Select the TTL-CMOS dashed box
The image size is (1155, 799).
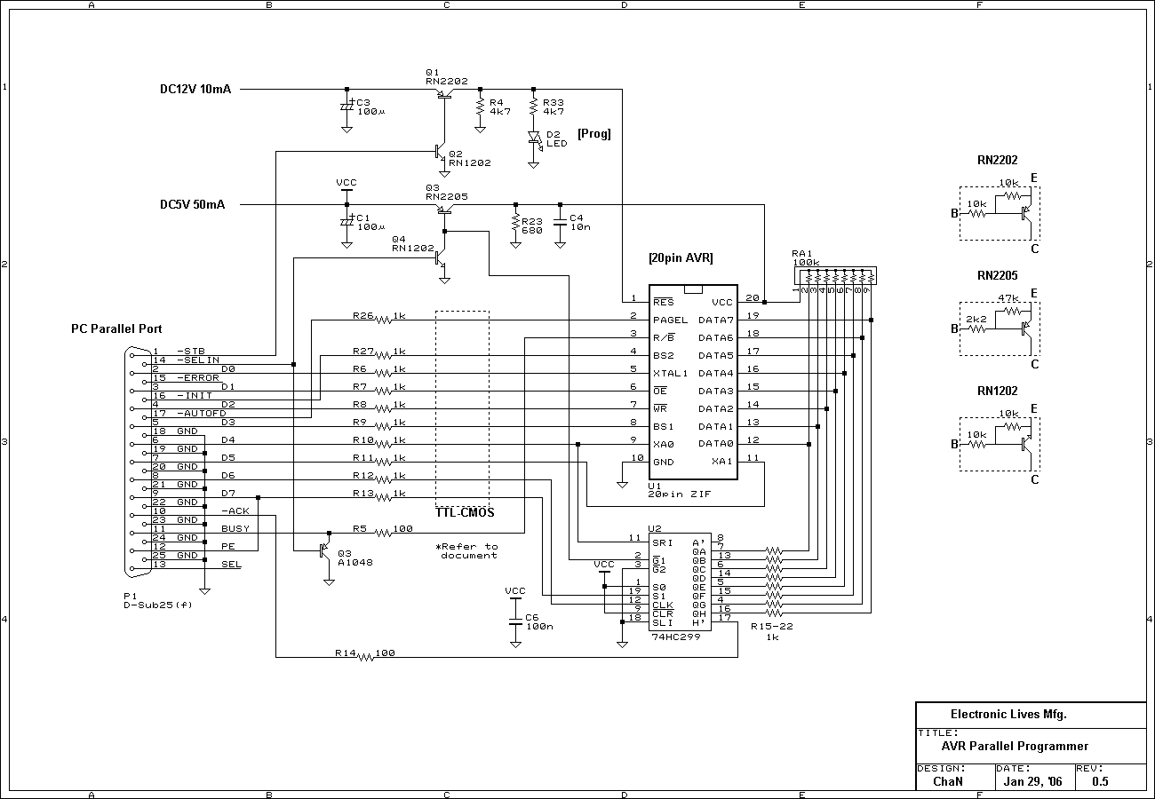[x=462, y=408]
